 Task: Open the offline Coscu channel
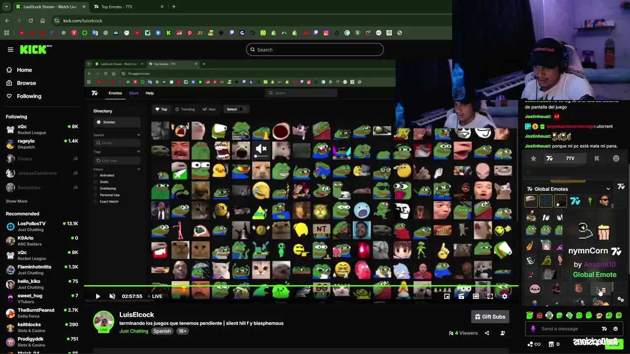click(42, 158)
